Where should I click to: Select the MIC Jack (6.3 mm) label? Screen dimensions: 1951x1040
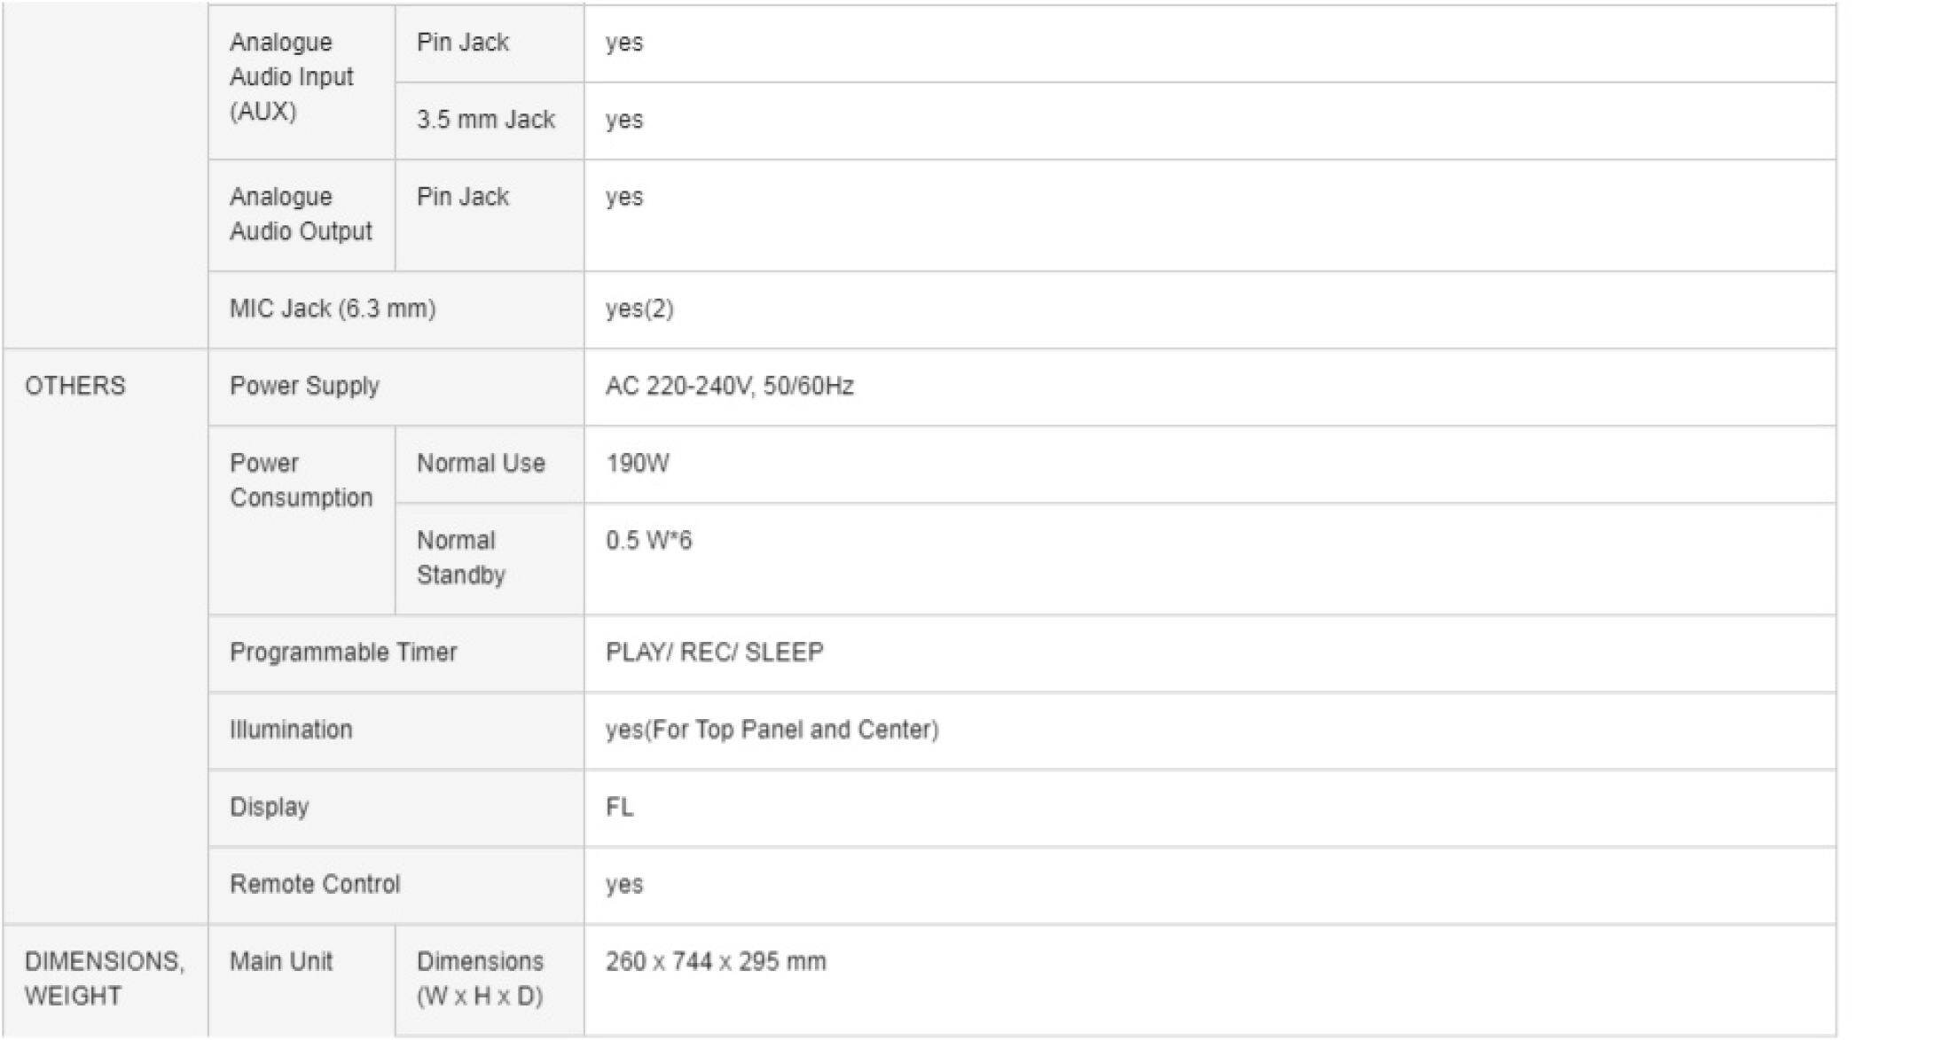(333, 309)
